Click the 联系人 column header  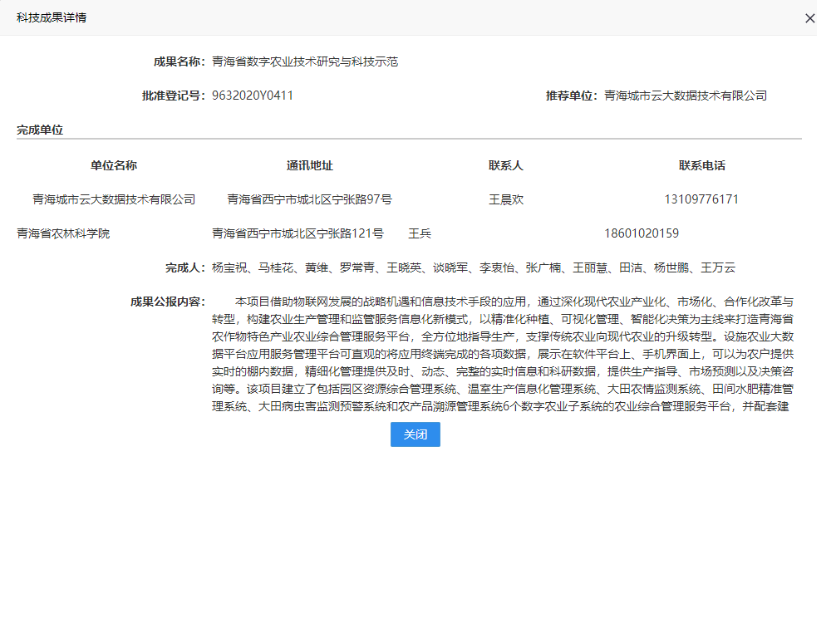coord(506,165)
